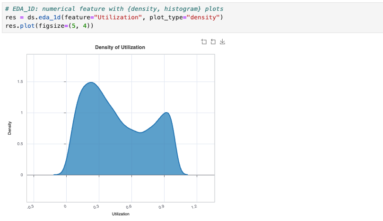Click inside the code cell editor
Image resolution: width=383 pixels, height=221 pixels.
(x=192, y=17)
